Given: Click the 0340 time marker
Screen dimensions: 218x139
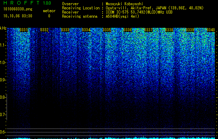Looking at the screenshot, I should click(211, 30).
